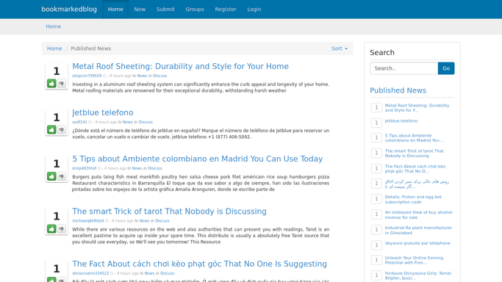
Task: Open the Submit page
Action: click(x=165, y=10)
